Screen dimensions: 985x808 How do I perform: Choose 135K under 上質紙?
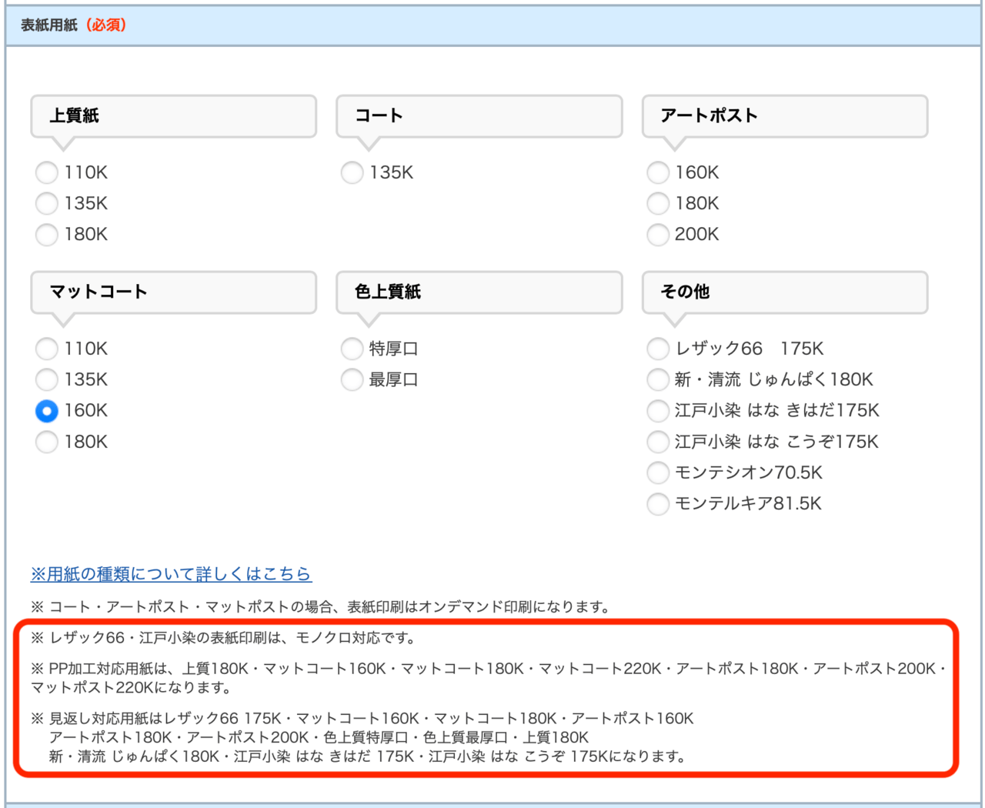click(x=47, y=203)
